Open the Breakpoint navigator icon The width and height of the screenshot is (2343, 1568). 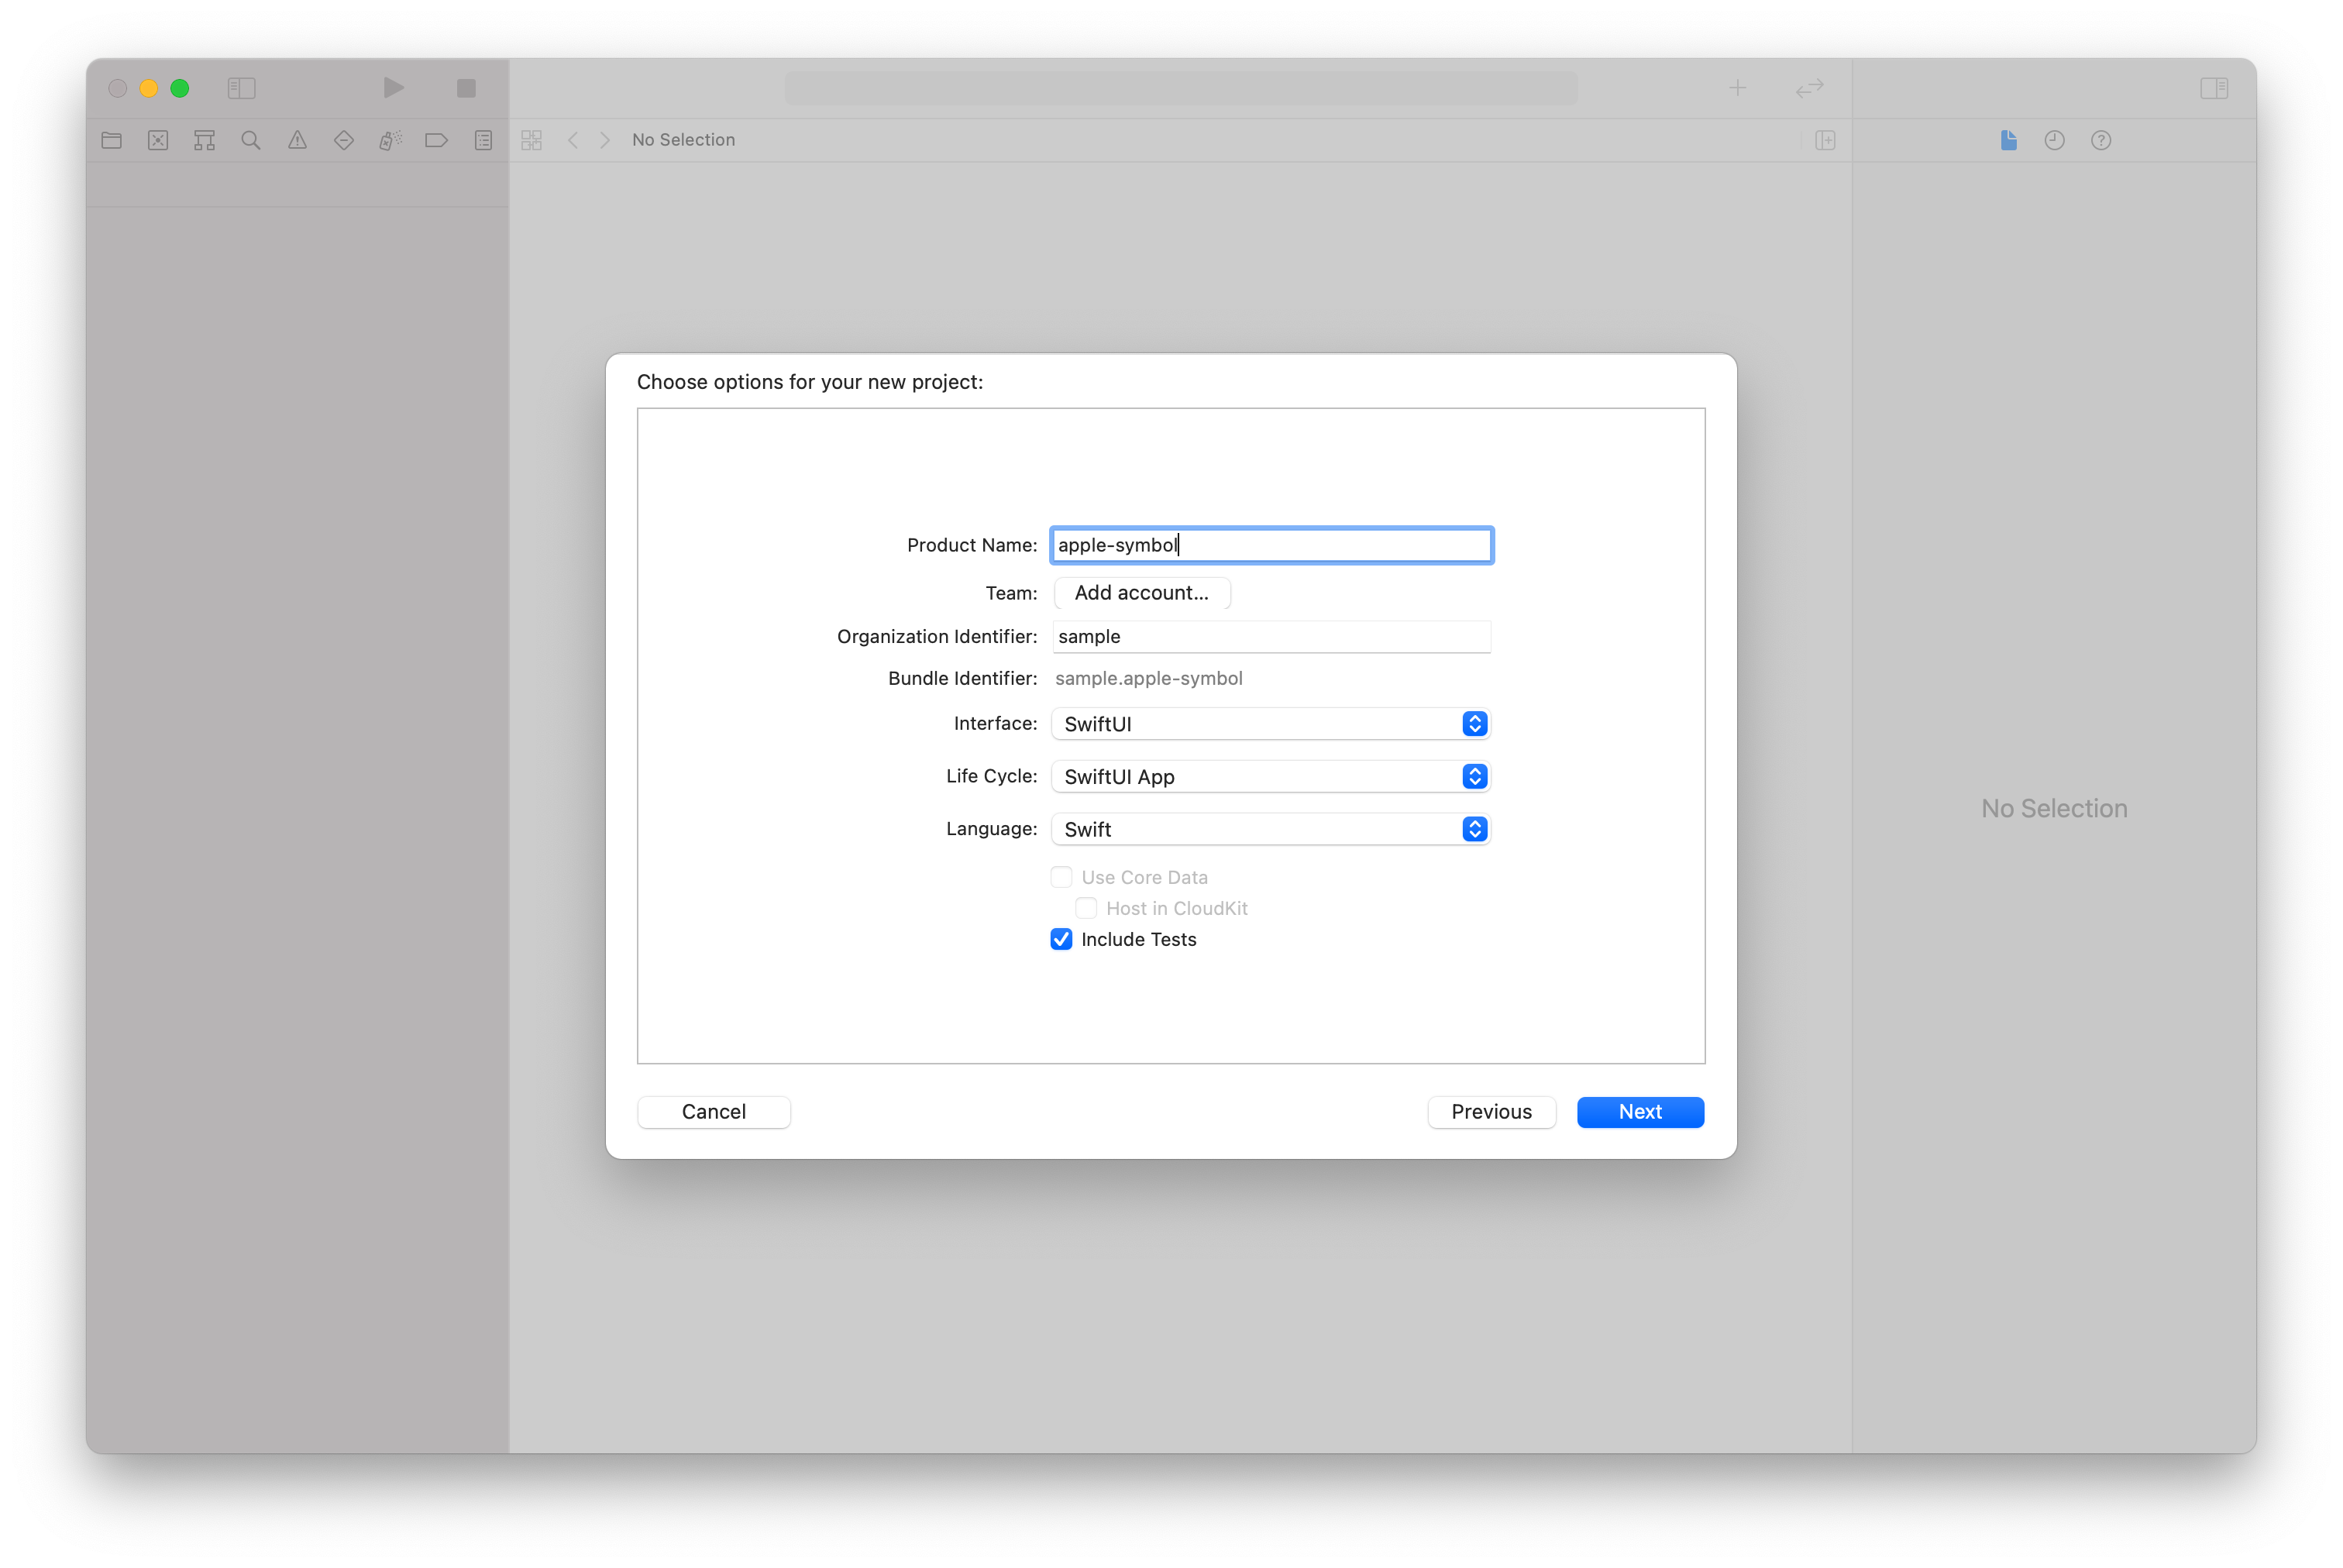pyautogui.click(x=436, y=140)
